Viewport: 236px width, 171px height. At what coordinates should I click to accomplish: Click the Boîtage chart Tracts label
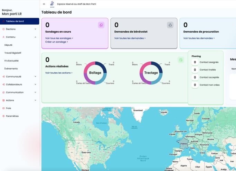(111, 64)
